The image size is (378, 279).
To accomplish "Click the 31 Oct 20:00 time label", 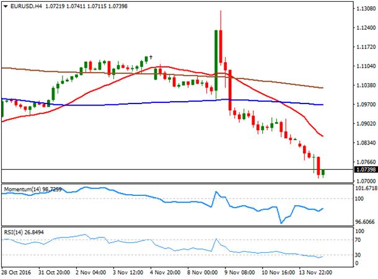I will [x=55, y=272].
